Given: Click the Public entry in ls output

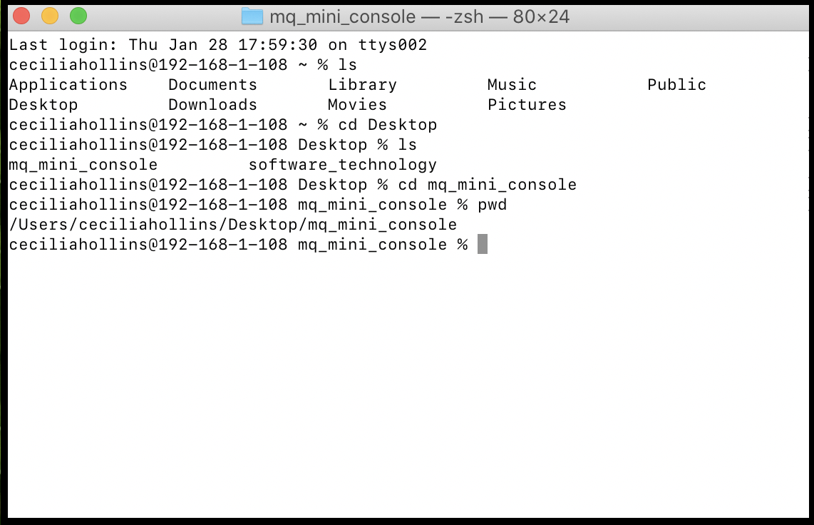Looking at the screenshot, I should [x=676, y=85].
